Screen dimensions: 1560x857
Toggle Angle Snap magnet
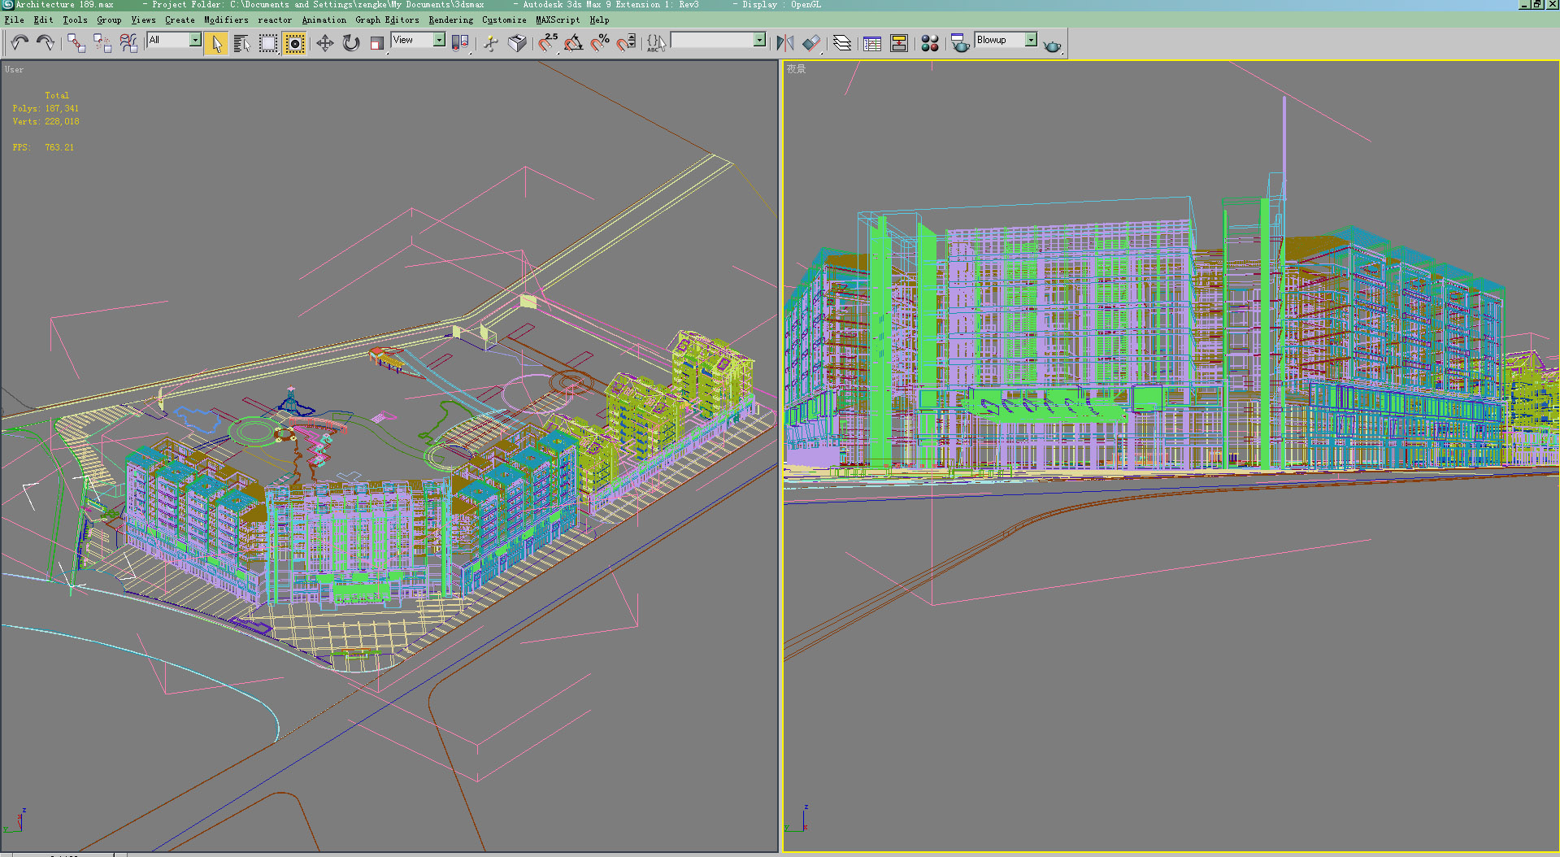click(574, 43)
